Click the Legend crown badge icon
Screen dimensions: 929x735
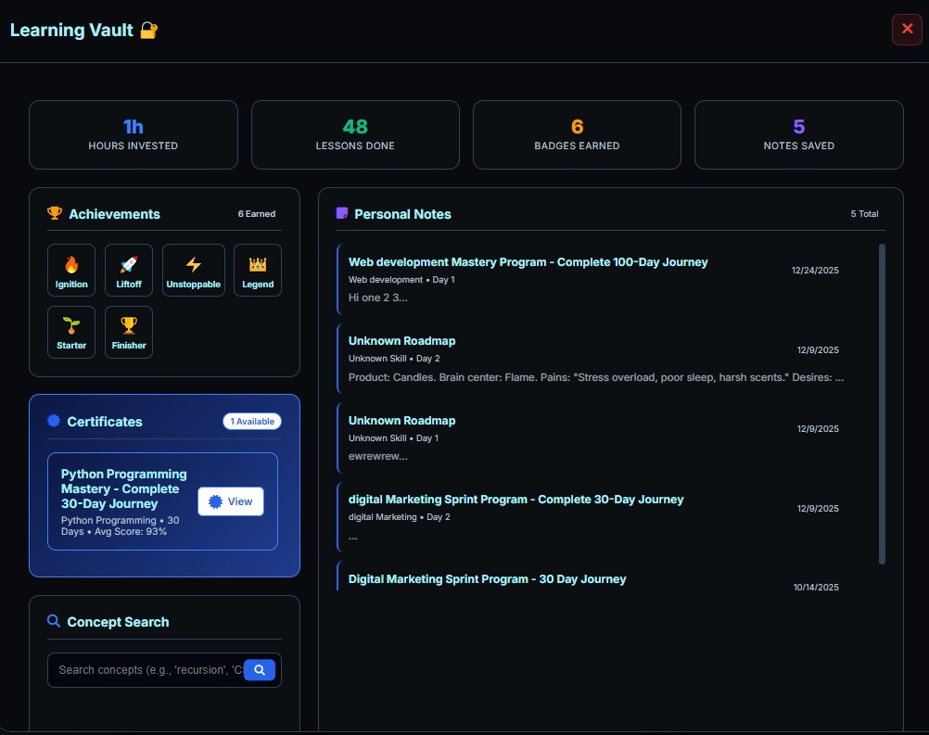(257, 263)
